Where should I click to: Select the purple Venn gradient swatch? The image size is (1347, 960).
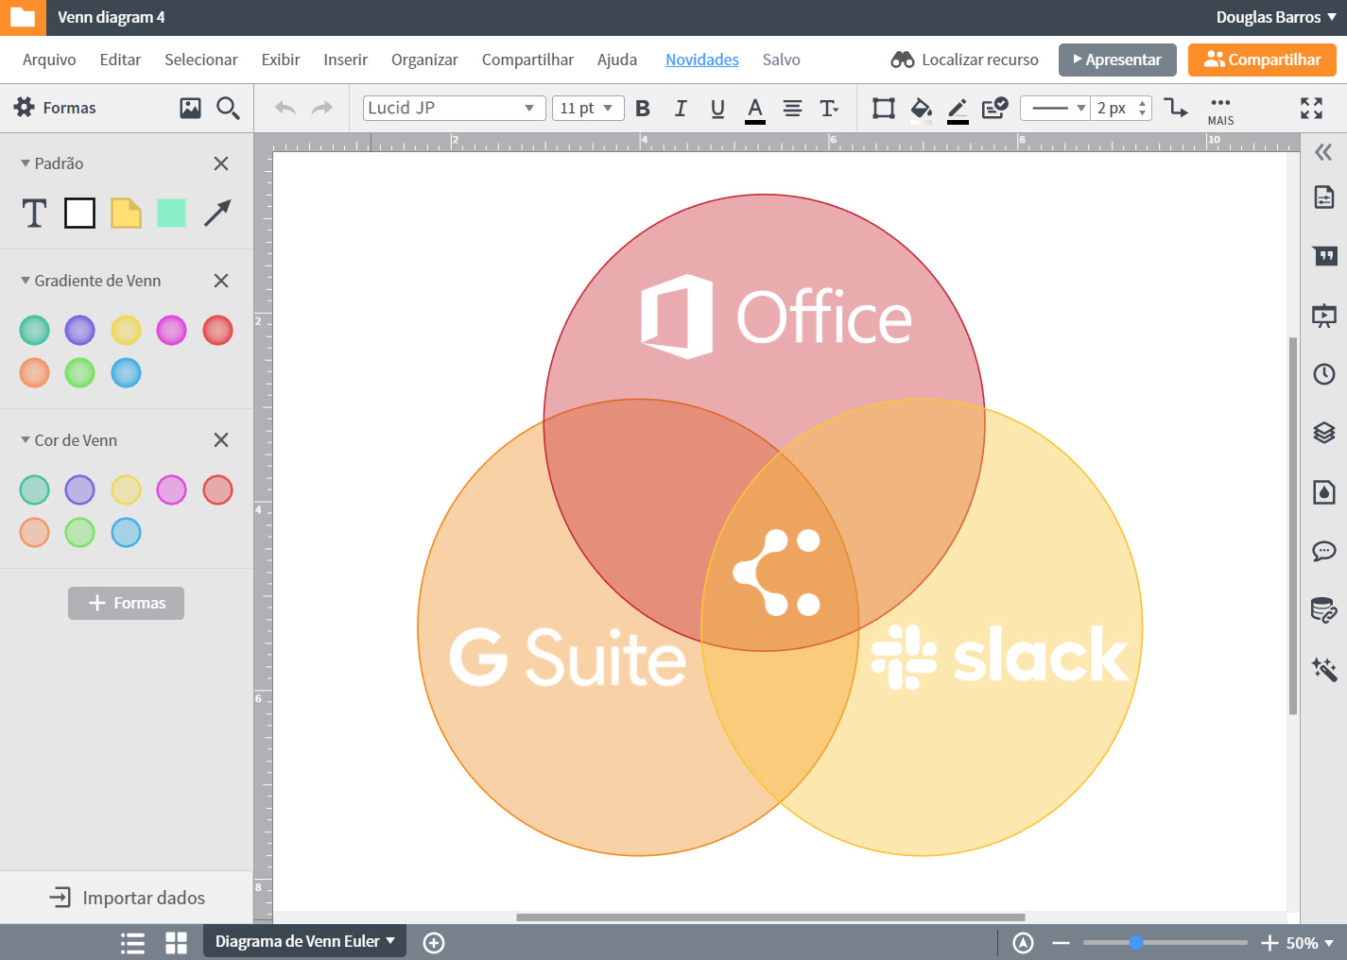[x=79, y=330]
